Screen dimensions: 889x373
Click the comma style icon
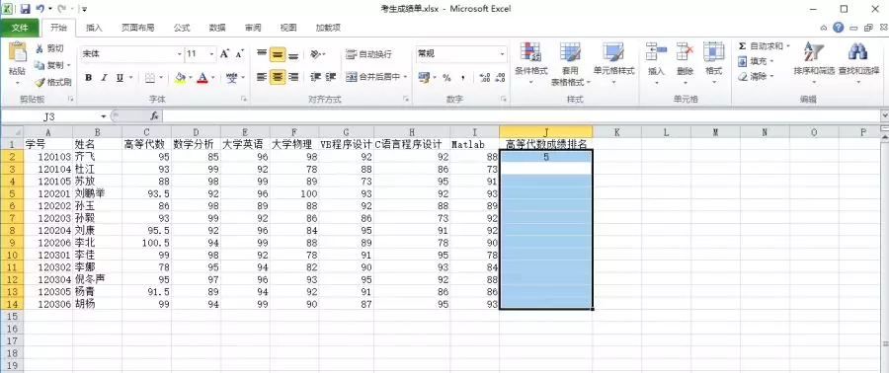coord(462,77)
